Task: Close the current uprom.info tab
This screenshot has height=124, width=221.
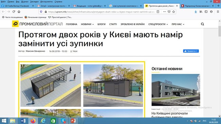Action: (177, 6)
